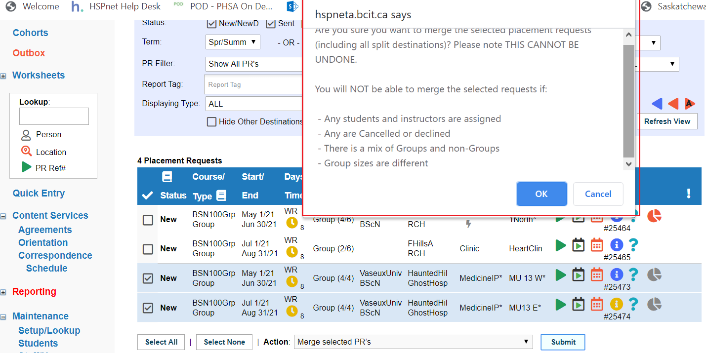Click teal question mark in #25473 row
706x353 pixels.
[x=633, y=275]
